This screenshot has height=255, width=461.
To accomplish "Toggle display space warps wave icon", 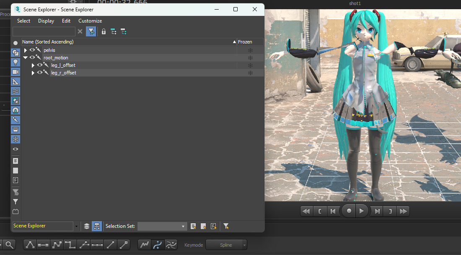I will click(x=16, y=91).
